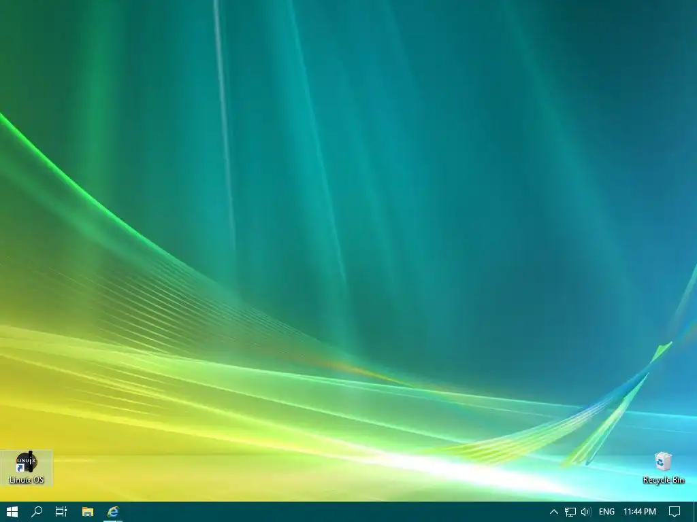Switch input language ENG indicator
This screenshot has width=697, height=522.
pos(606,512)
